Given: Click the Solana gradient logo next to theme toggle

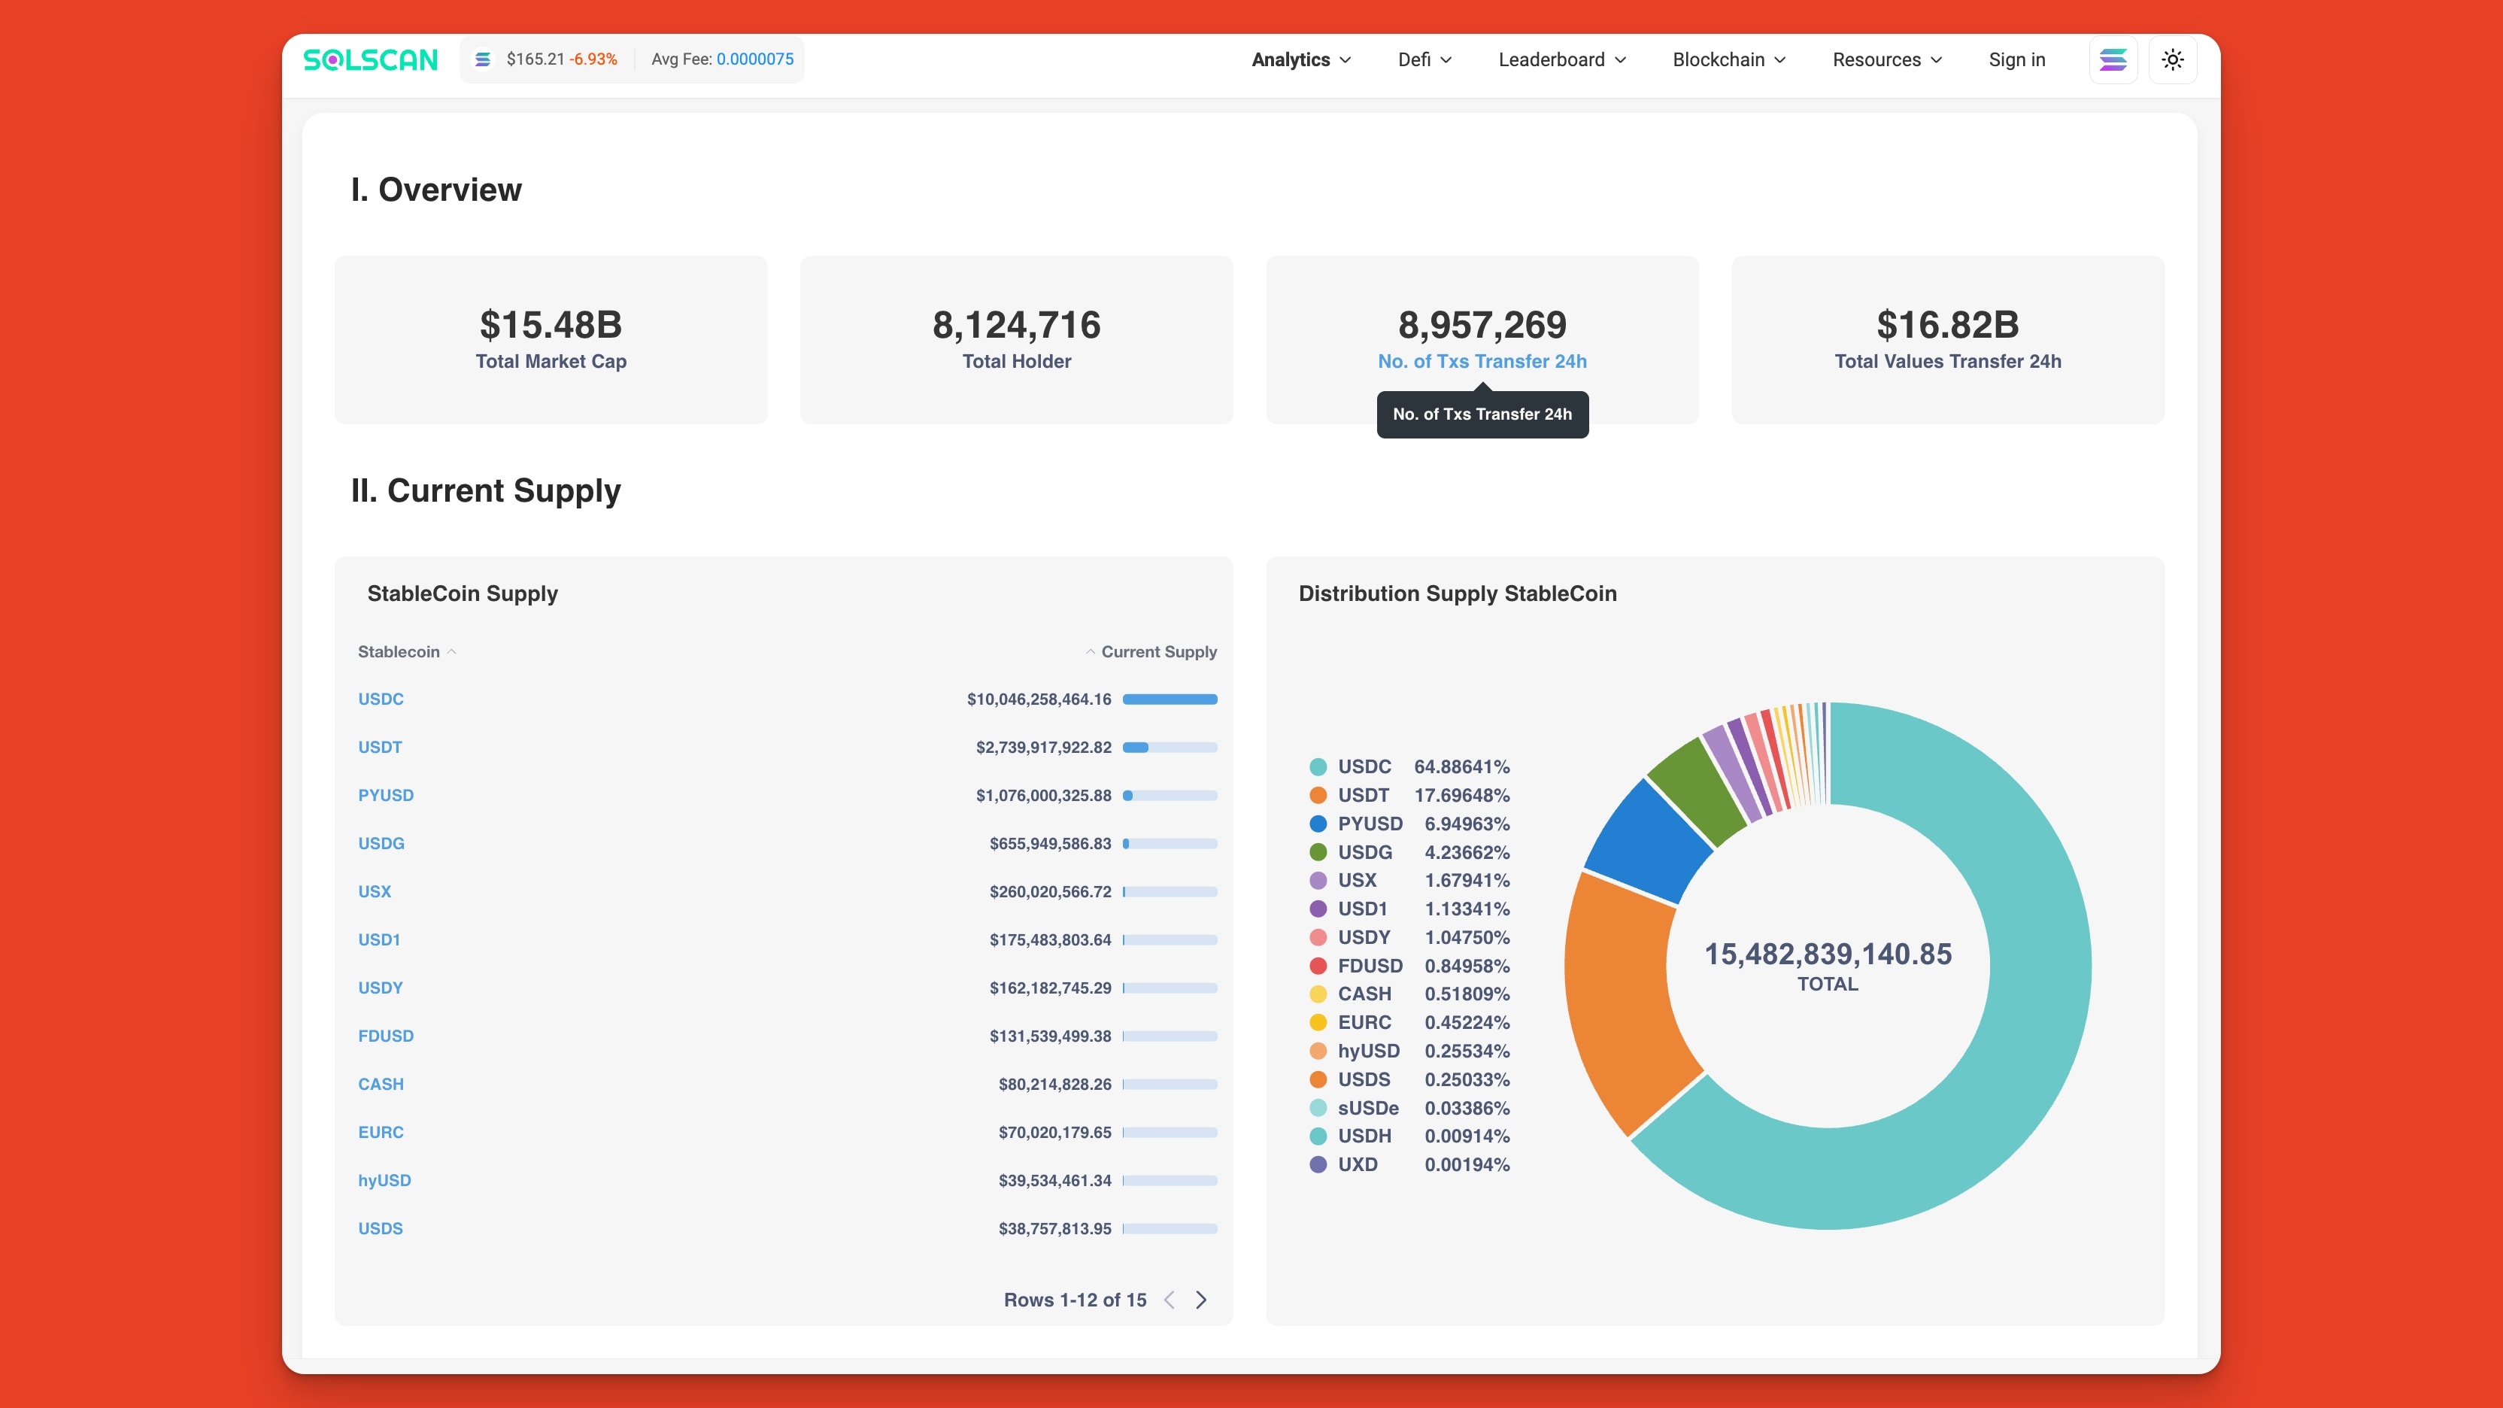Looking at the screenshot, I should pos(2113,59).
